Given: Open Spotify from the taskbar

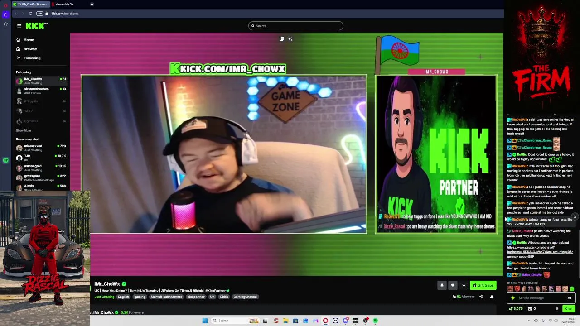Looking at the screenshot, I should [x=375, y=321].
